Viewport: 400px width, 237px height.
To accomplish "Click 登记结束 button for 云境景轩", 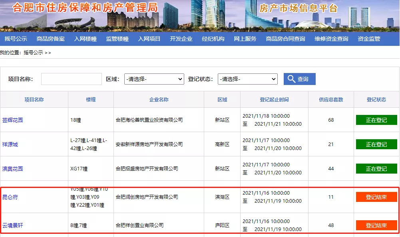I will pos(376,225).
